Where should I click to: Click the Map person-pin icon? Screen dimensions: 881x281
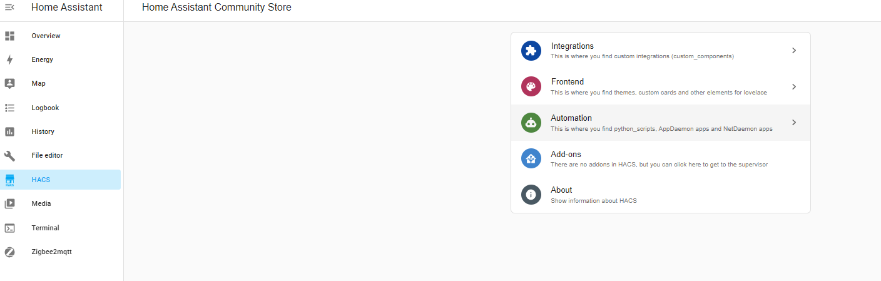pyautogui.click(x=9, y=83)
